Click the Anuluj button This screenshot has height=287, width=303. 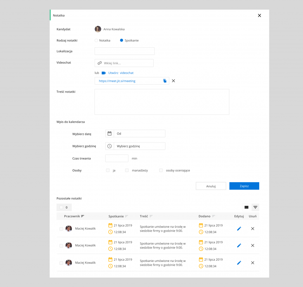pos(211,186)
